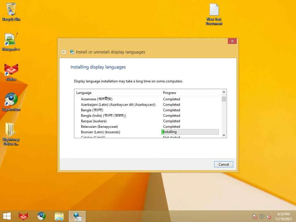Viewport: 296px width, 222px height.
Task: Activate the language installer taskbar button
Action: point(77,216)
